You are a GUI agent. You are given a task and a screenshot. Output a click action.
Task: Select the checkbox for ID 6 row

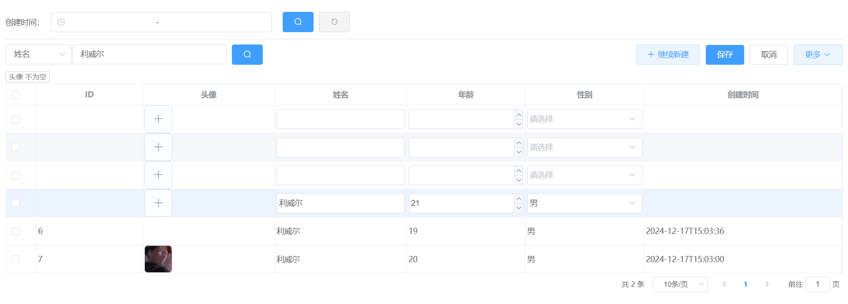pos(15,231)
